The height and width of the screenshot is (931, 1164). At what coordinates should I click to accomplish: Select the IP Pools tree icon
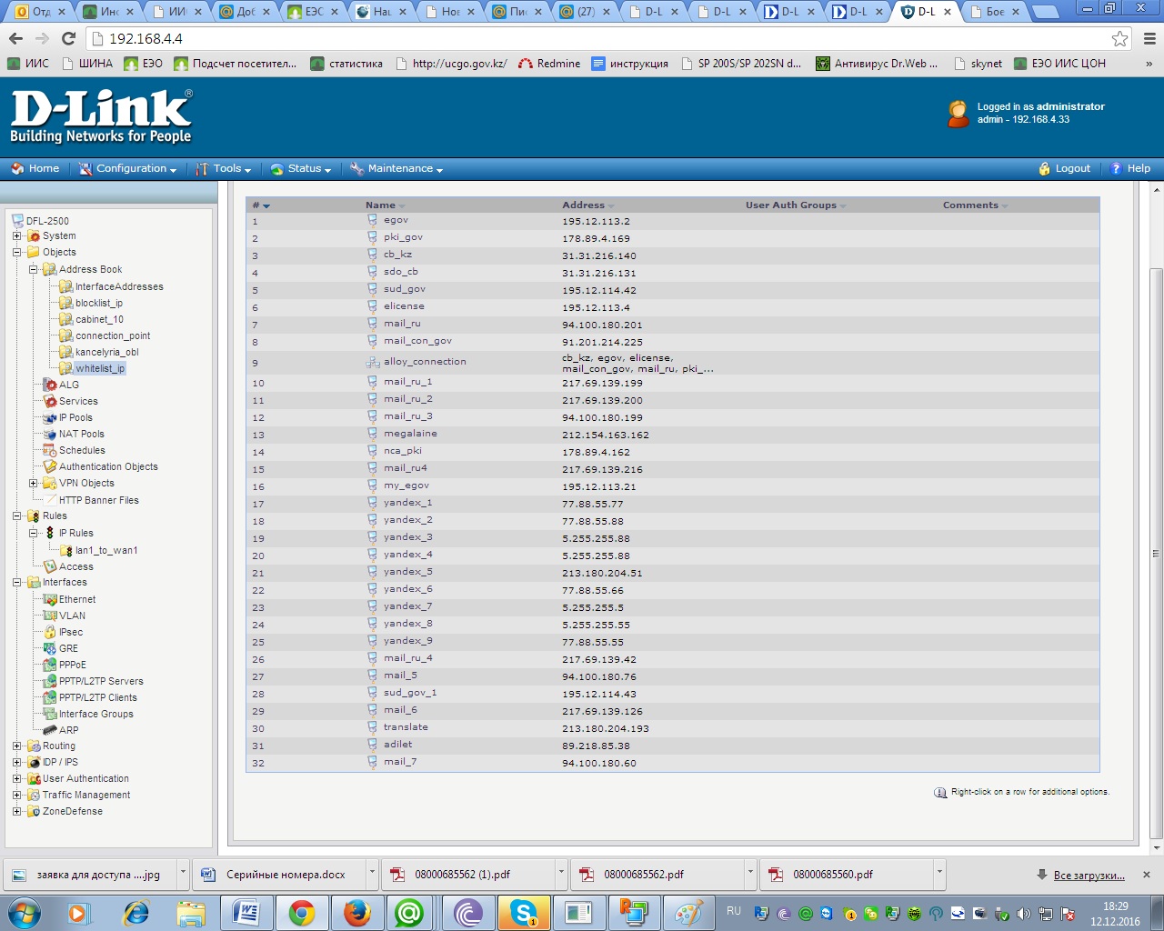[51, 417]
